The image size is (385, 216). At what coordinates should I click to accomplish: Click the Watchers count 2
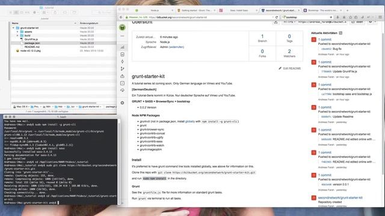tap(289, 52)
